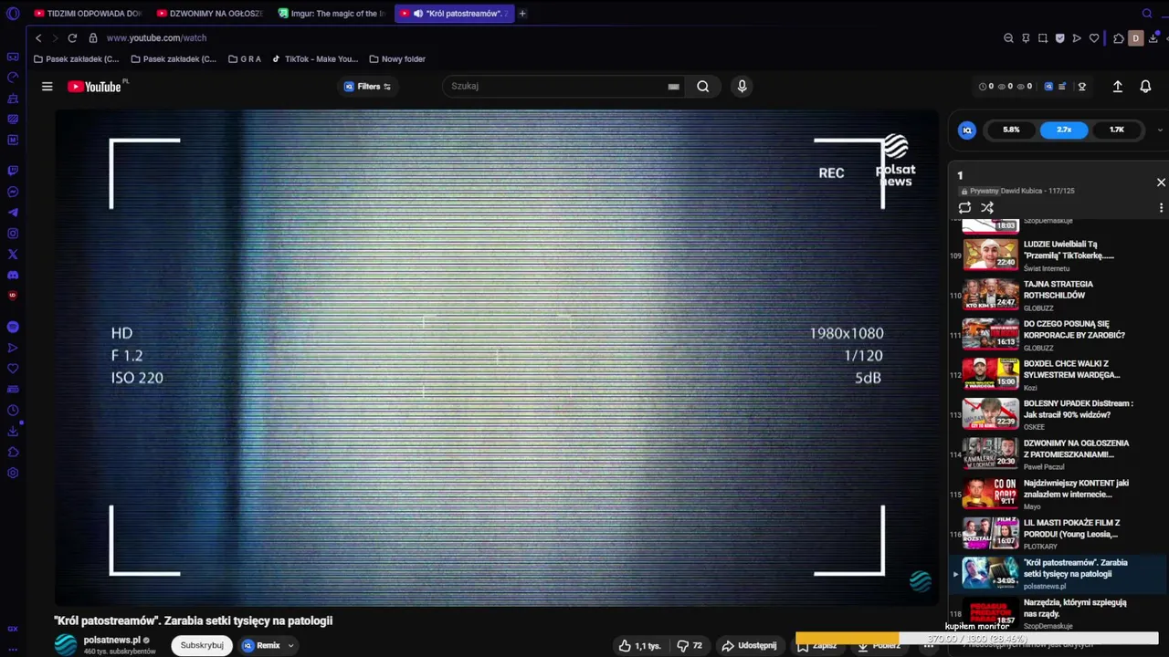Image resolution: width=1169 pixels, height=657 pixels.
Task: Open the vidIQ list icon in header
Action: pos(1061,87)
